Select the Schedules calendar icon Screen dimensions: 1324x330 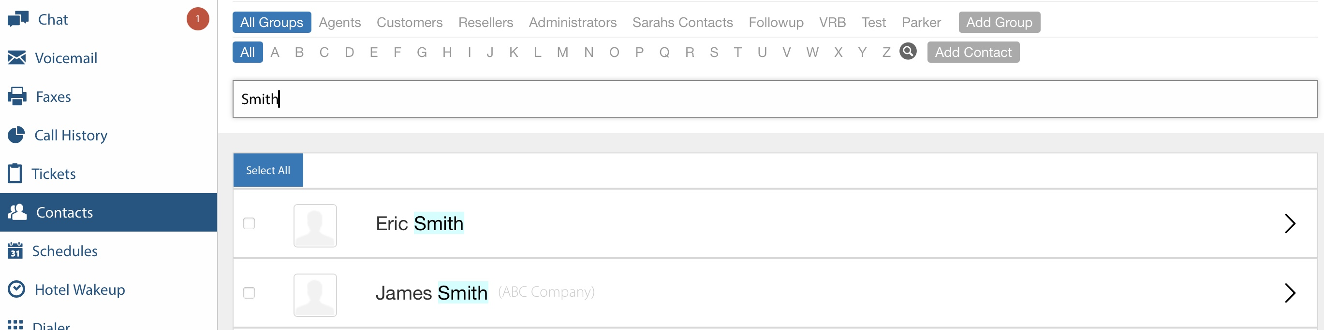[15, 250]
